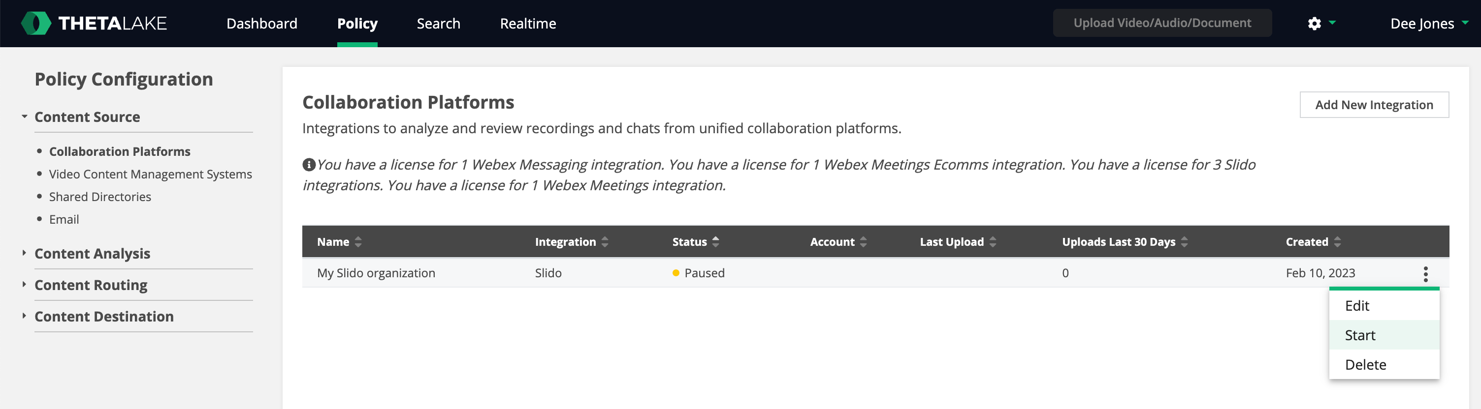Screen dimensions: 1481x409
Task: Sort table by Status column arrows
Action: (x=716, y=242)
